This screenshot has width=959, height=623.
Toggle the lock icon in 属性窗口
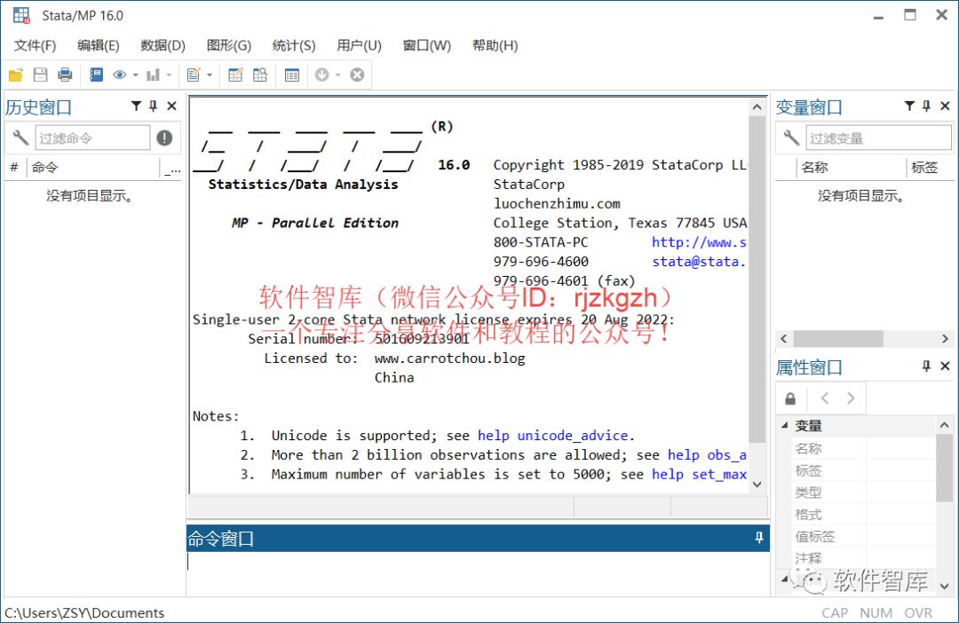click(x=791, y=398)
